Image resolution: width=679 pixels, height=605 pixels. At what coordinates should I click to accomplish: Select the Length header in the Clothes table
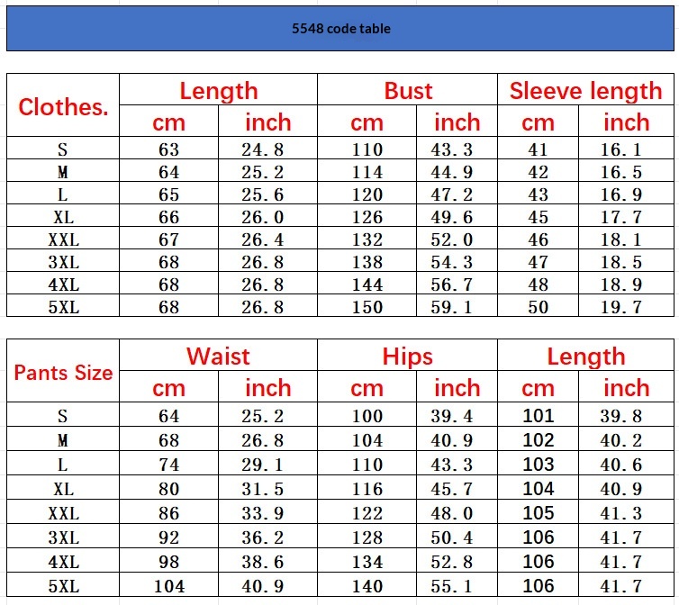[218, 91]
